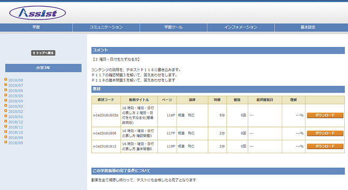
Task: Open the 2019/02 month link
Action: tap(16, 111)
